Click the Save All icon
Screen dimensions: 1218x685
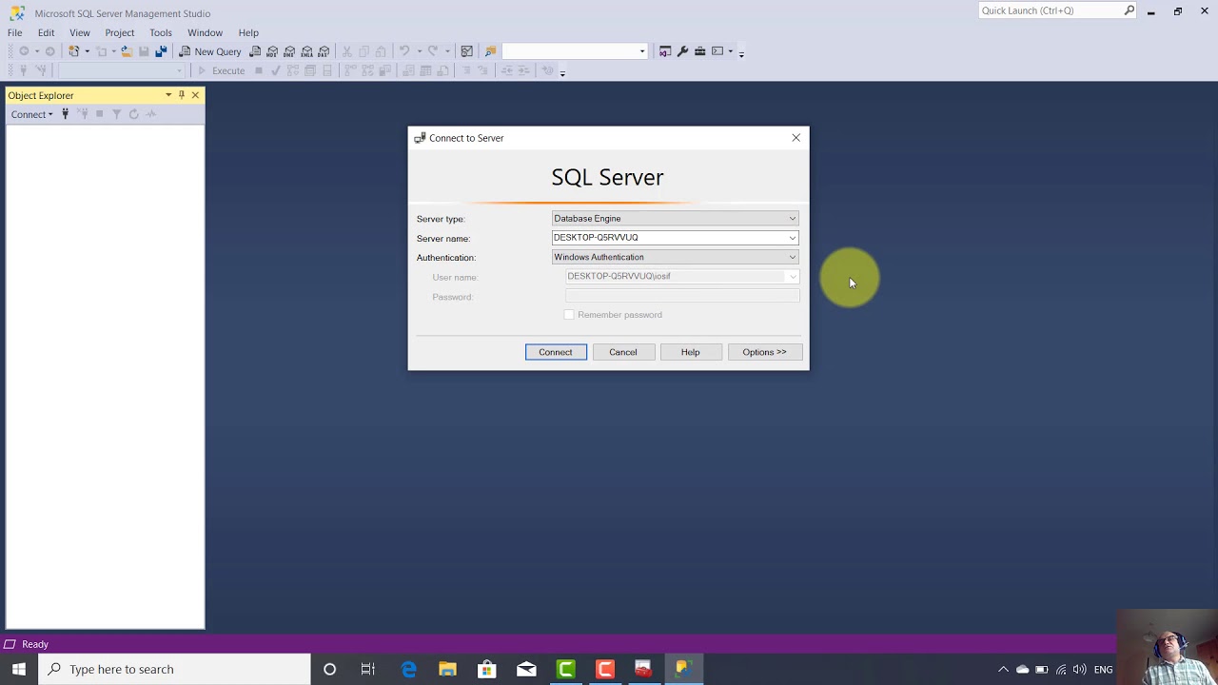click(x=161, y=51)
